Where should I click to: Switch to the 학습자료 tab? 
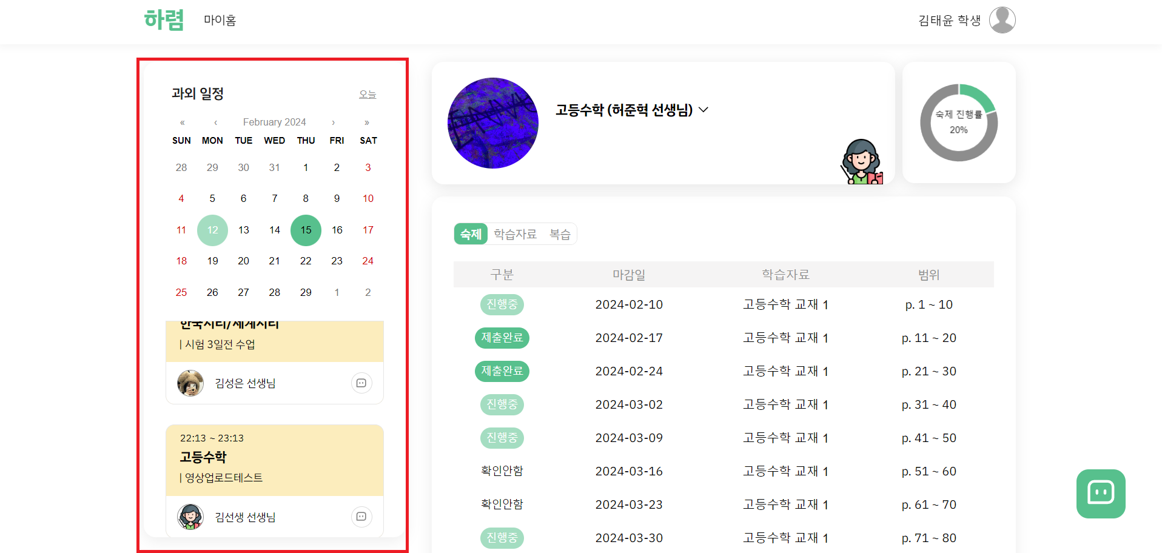pos(516,234)
